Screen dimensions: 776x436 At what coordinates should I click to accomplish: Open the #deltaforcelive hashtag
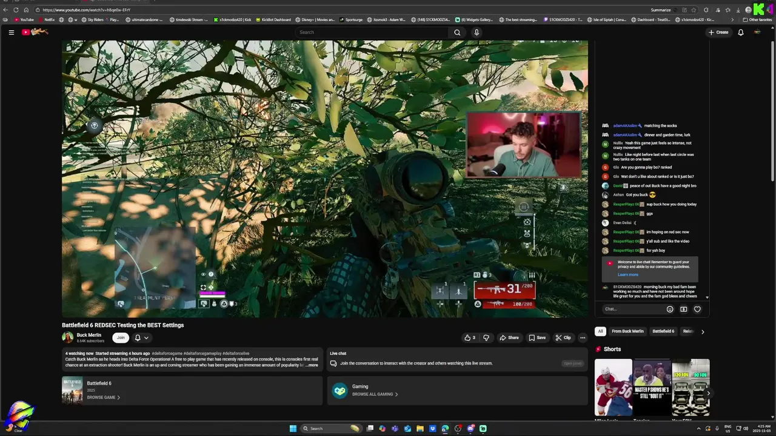[x=236, y=354]
